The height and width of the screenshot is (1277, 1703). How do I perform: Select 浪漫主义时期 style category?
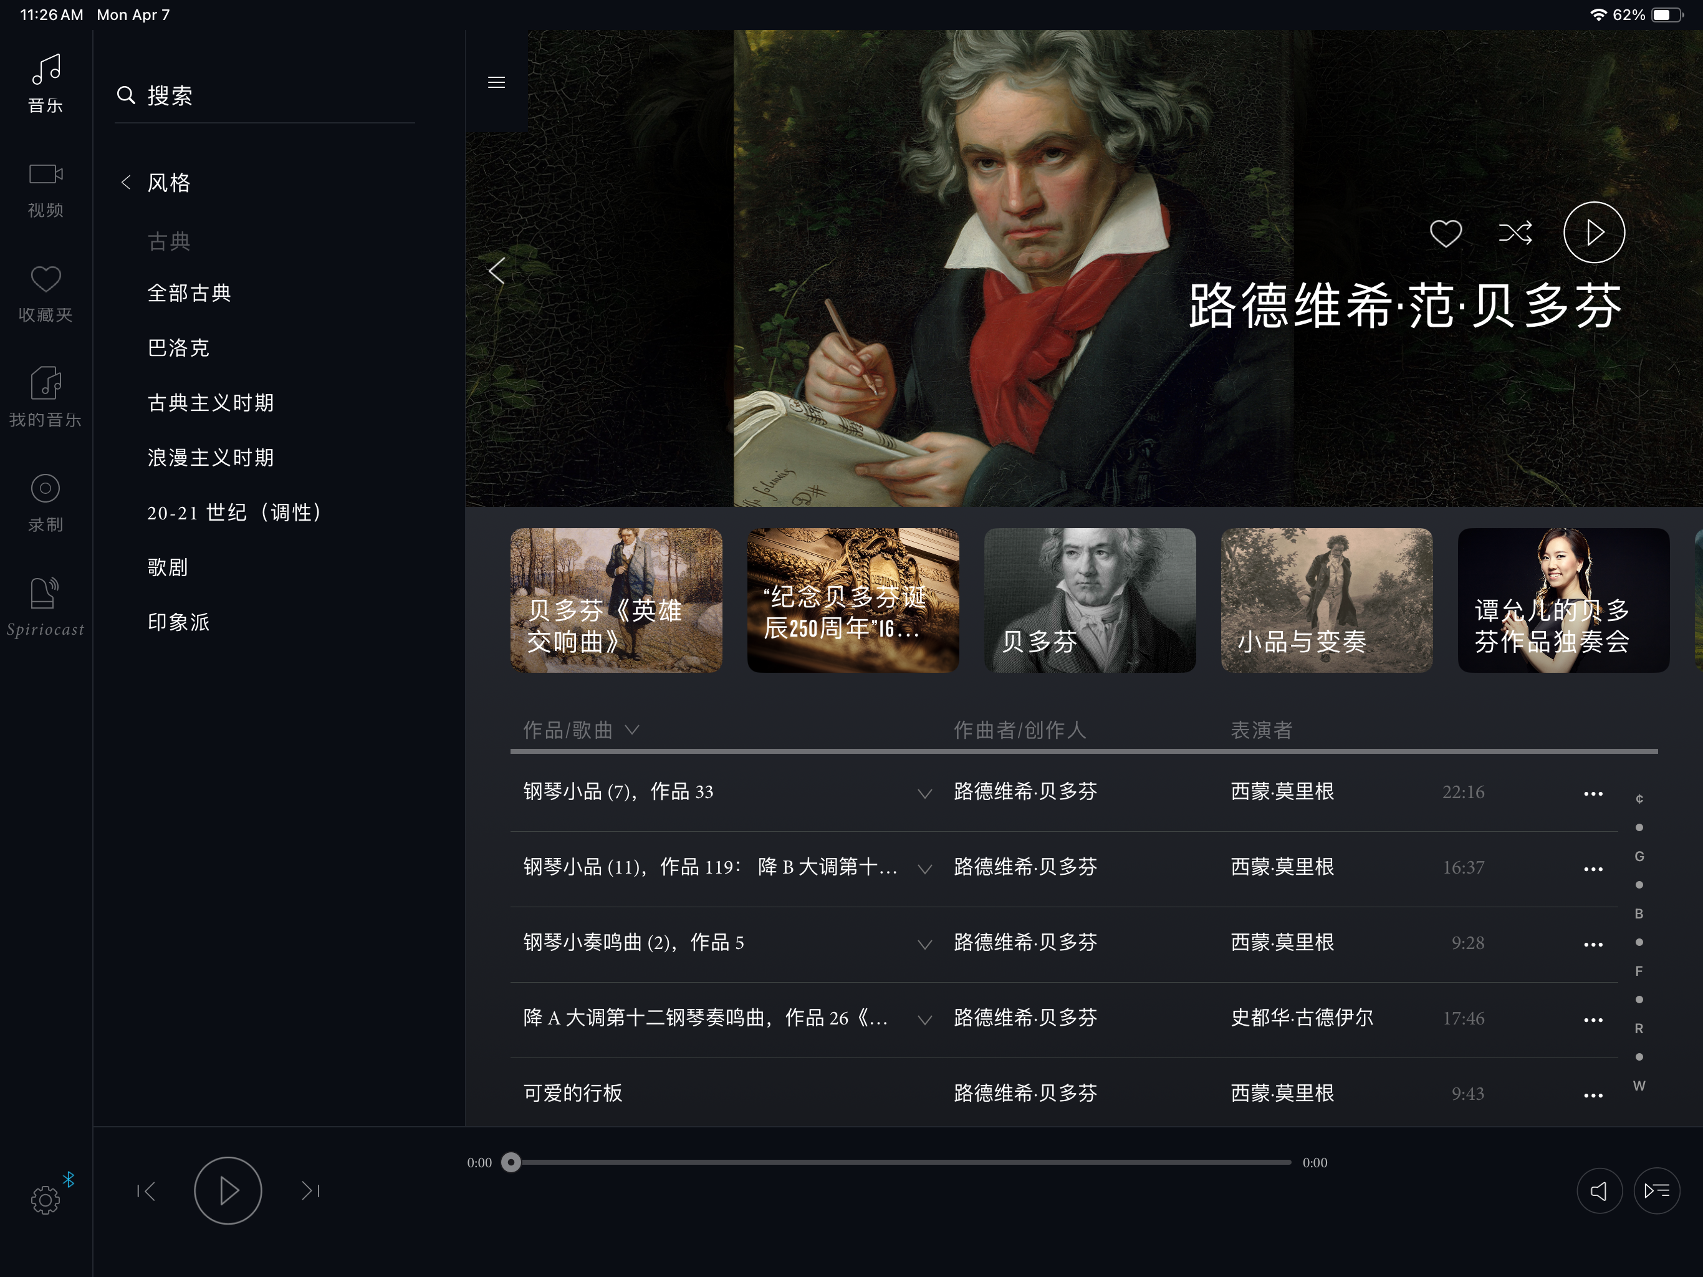point(210,458)
